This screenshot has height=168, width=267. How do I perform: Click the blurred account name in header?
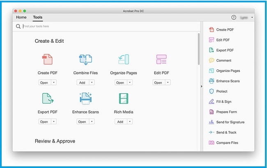244,18
